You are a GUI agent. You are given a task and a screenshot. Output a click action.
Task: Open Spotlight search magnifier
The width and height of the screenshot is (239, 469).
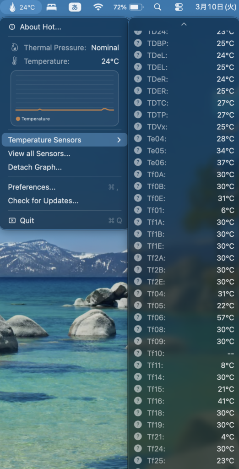[x=158, y=7]
